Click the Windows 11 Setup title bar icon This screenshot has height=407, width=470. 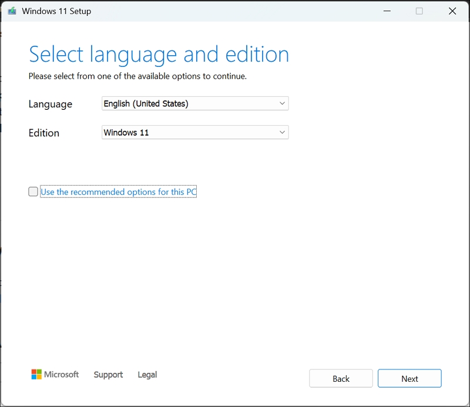coord(12,11)
